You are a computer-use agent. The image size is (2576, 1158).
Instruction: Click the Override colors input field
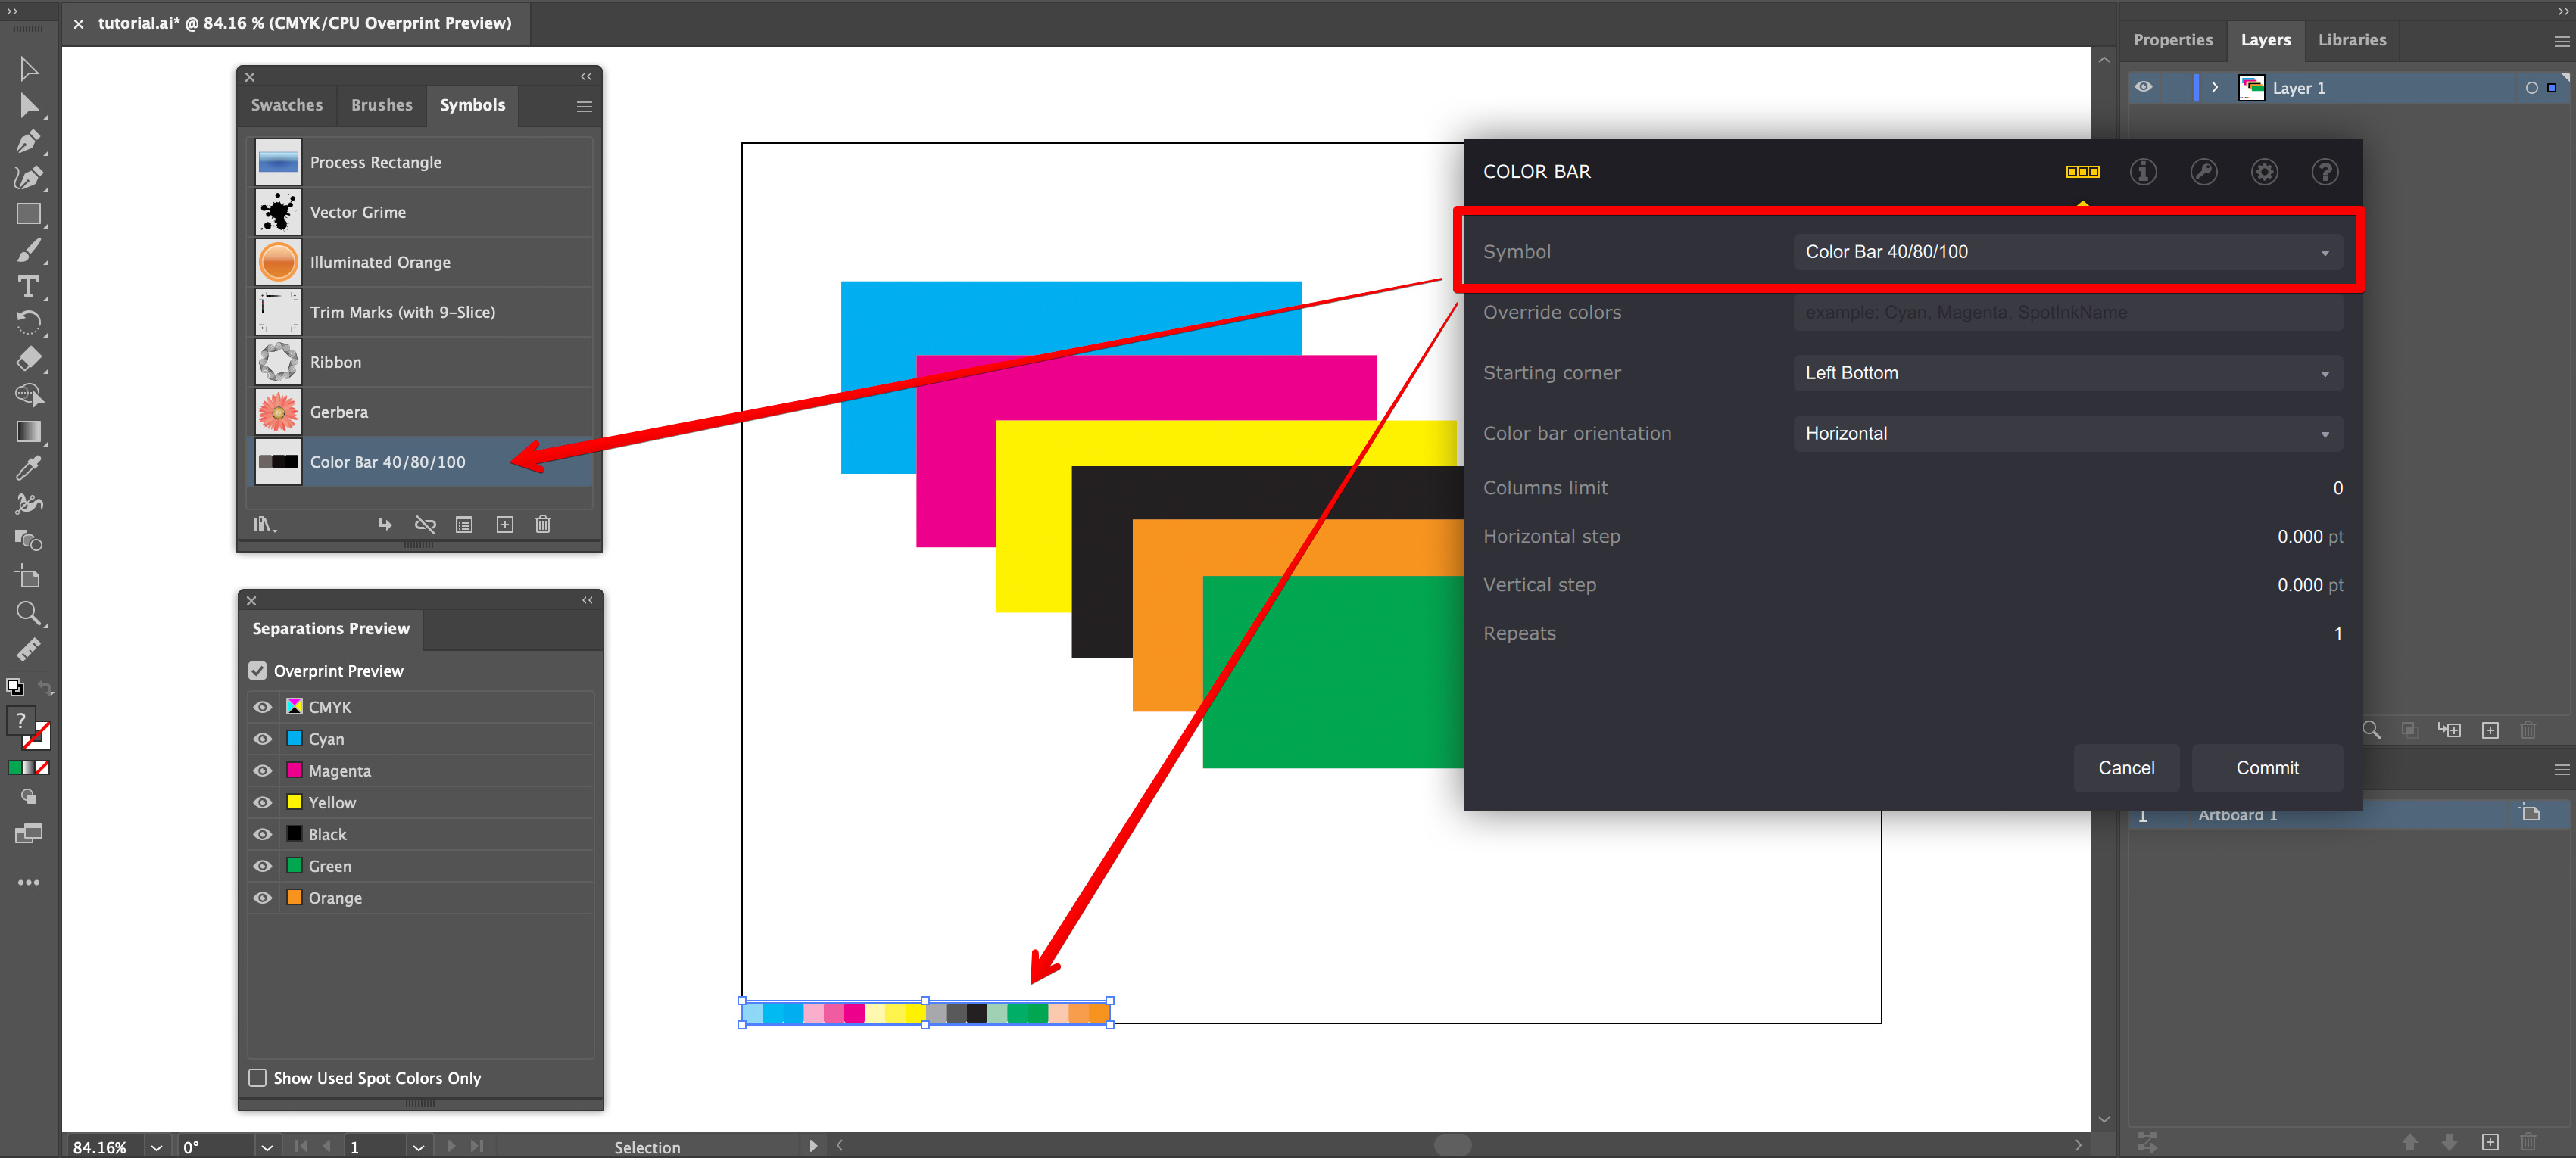click(2066, 312)
